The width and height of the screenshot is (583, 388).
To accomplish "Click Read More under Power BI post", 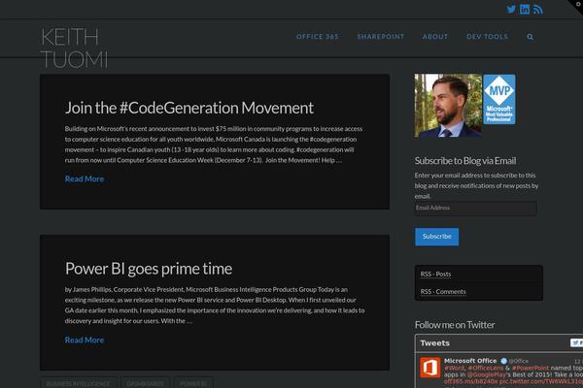I will (85, 339).
